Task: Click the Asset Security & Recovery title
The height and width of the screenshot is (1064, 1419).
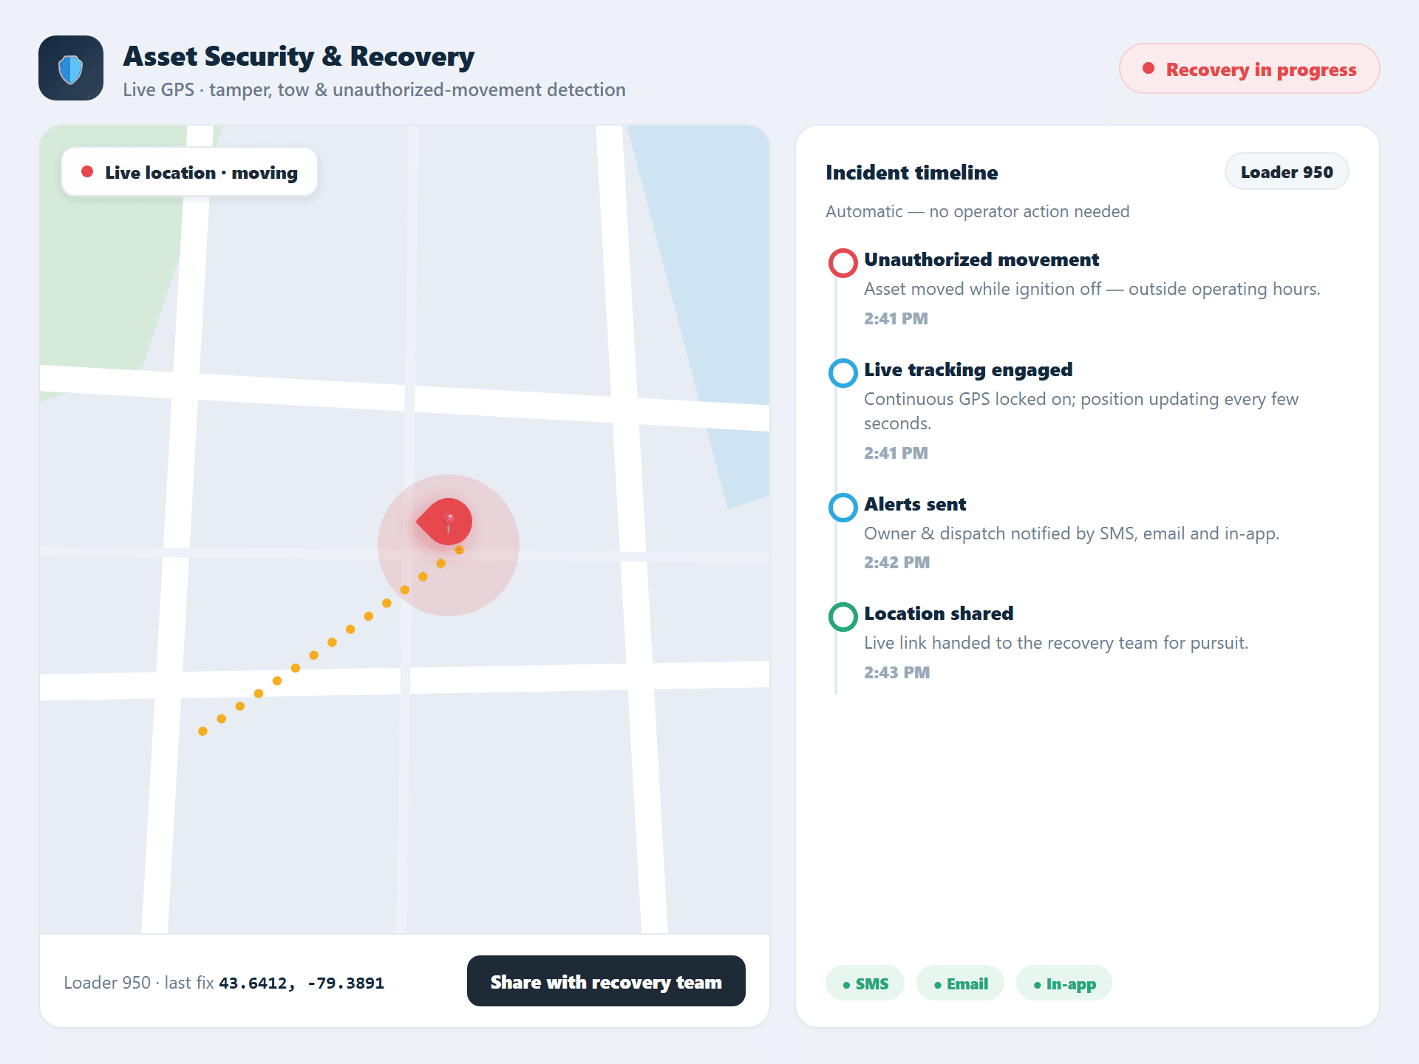Action: coord(299,56)
